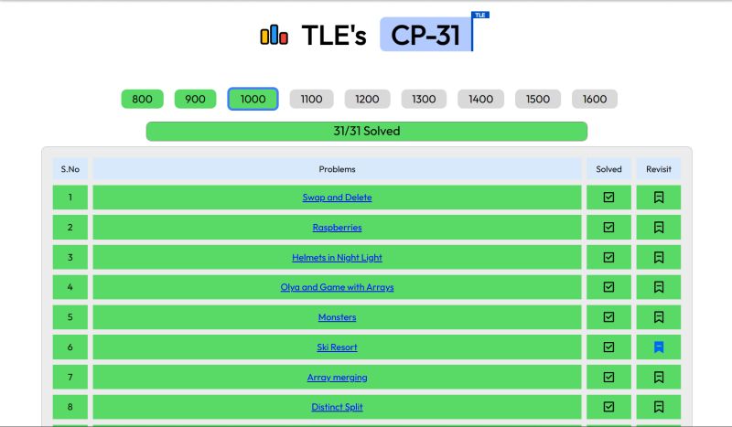Uncheck solved box for Helmets in Night Light
This screenshot has height=427, width=732.
coord(608,257)
